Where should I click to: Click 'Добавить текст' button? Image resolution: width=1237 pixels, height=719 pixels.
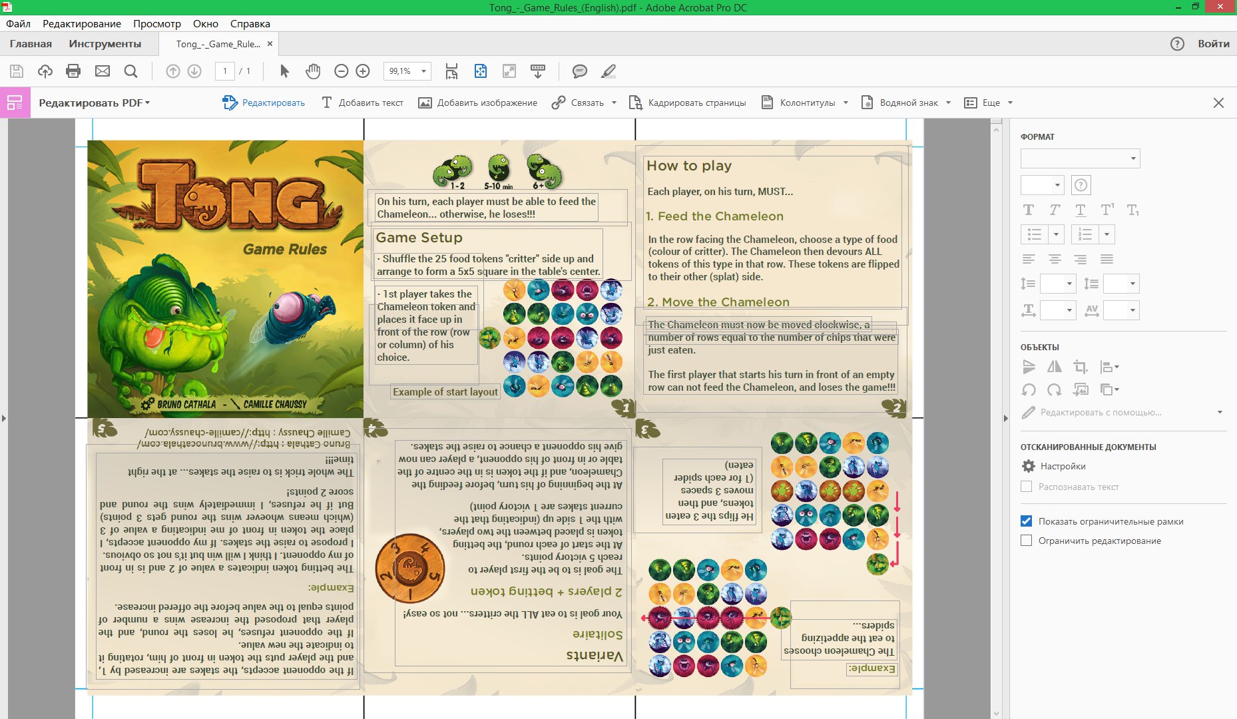pos(362,103)
